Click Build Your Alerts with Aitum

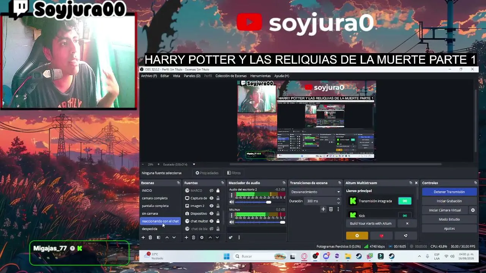[371, 223]
